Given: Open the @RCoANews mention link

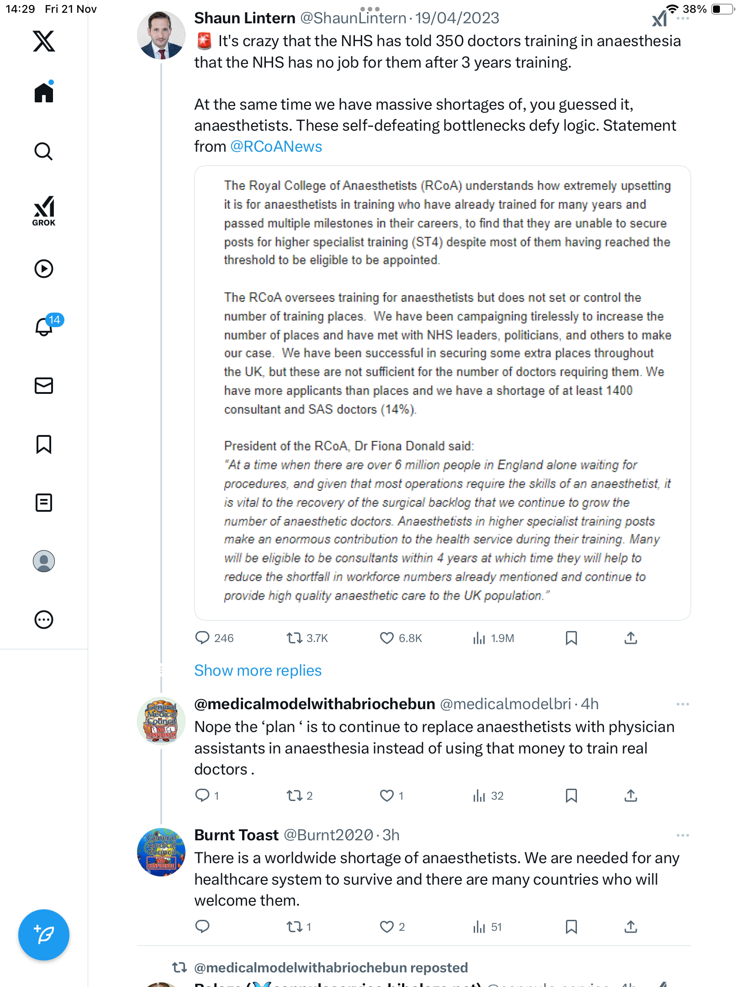Looking at the screenshot, I should [276, 147].
